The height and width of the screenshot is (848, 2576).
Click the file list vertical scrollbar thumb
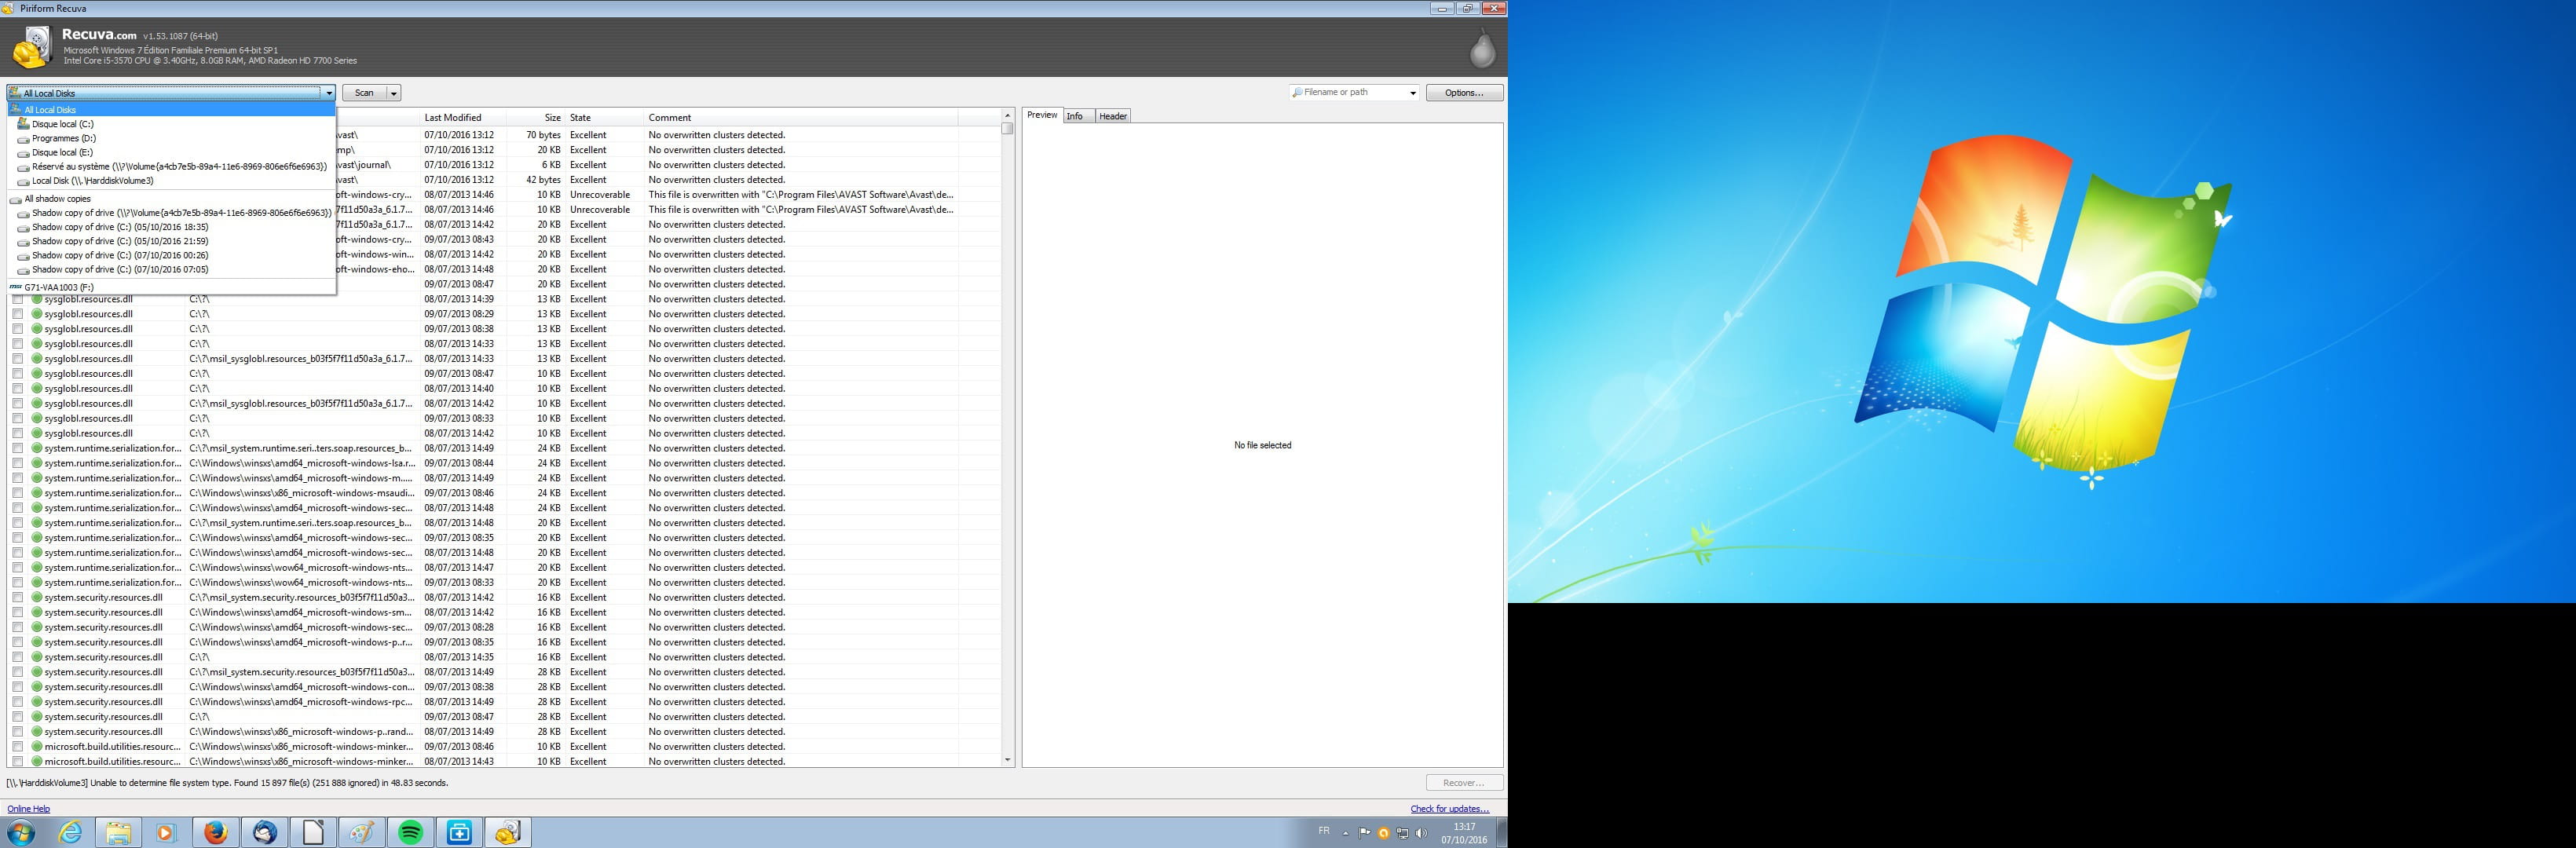(1007, 128)
